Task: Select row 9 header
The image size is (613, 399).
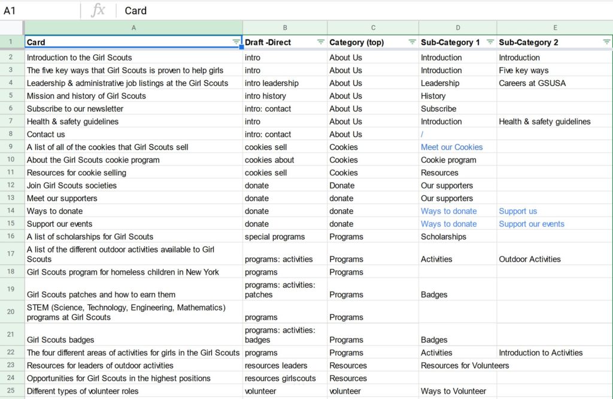Action: point(11,147)
